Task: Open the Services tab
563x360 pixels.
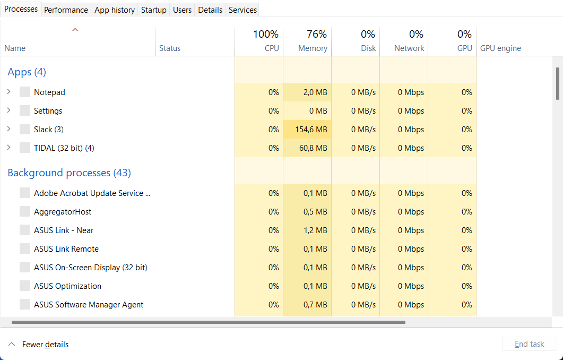Action: click(x=242, y=10)
